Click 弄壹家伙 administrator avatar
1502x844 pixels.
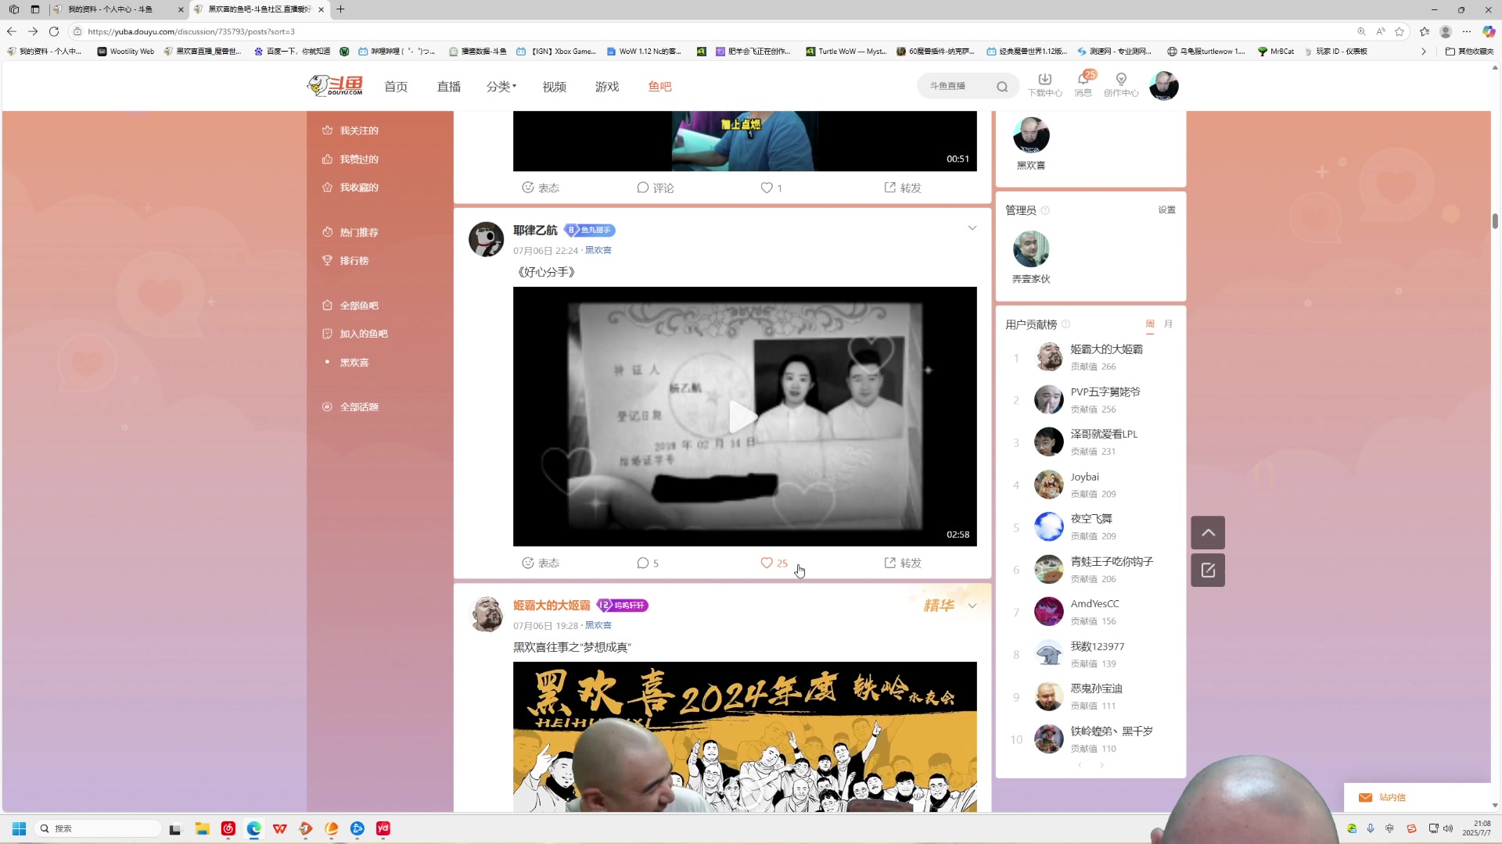click(x=1031, y=250)
